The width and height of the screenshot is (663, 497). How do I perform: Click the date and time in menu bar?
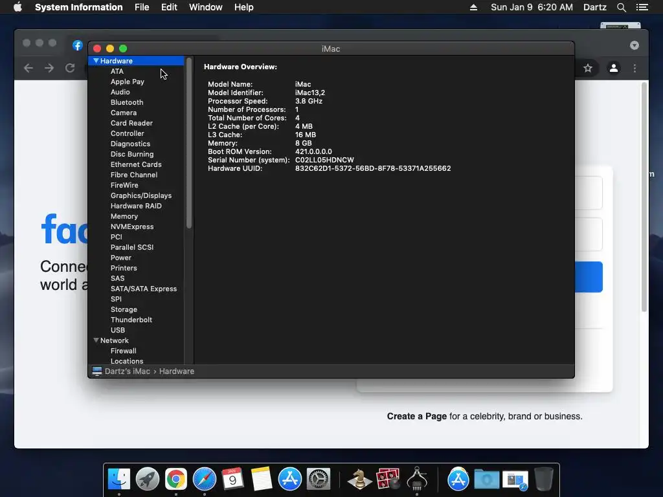[x=532, y=7]
